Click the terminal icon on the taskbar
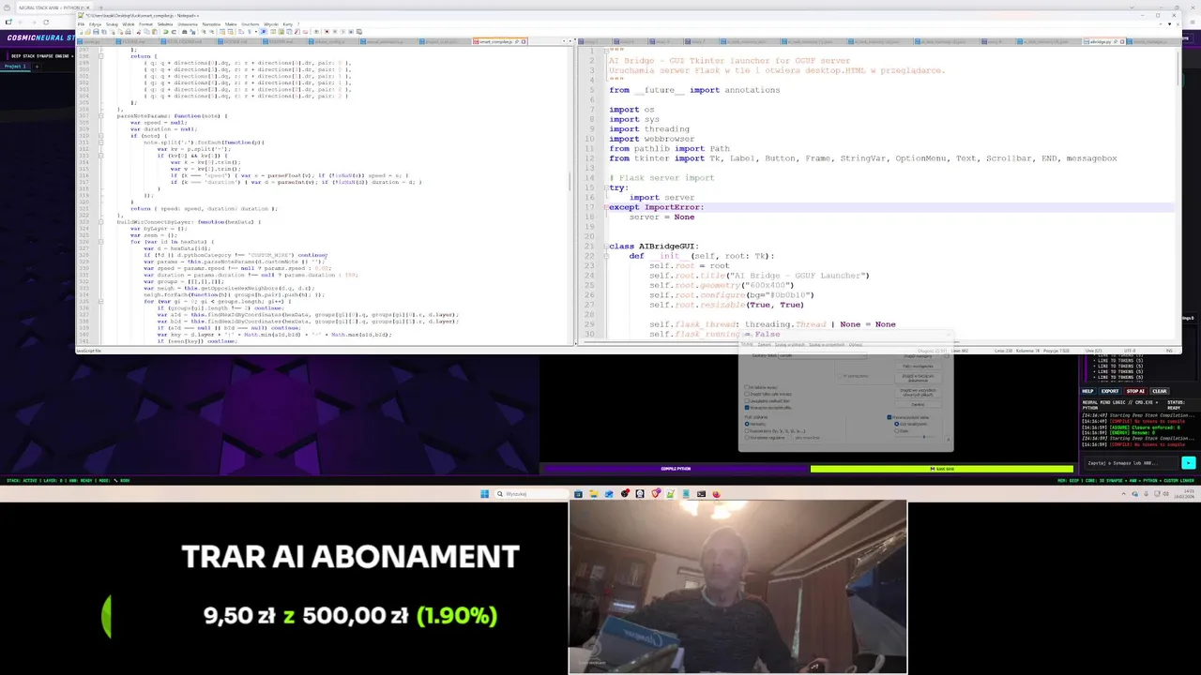 (701, 494)
